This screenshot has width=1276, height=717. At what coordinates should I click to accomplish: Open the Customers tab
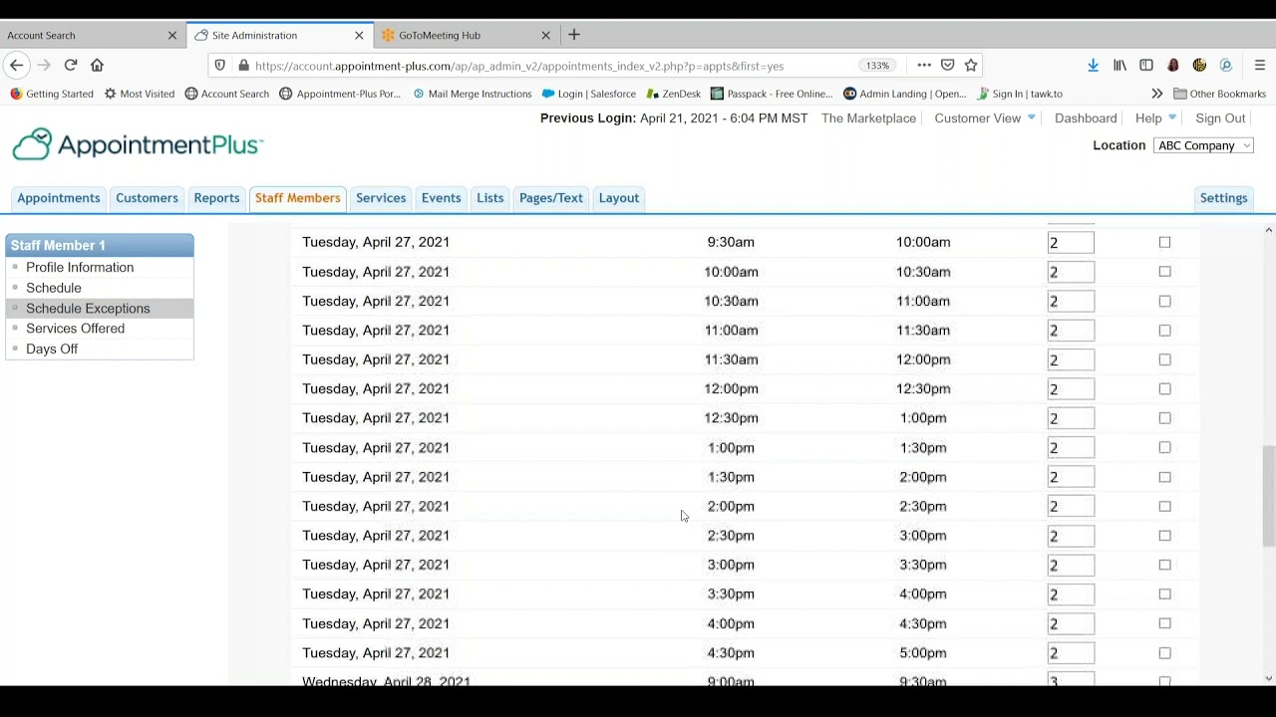[147, 198]
